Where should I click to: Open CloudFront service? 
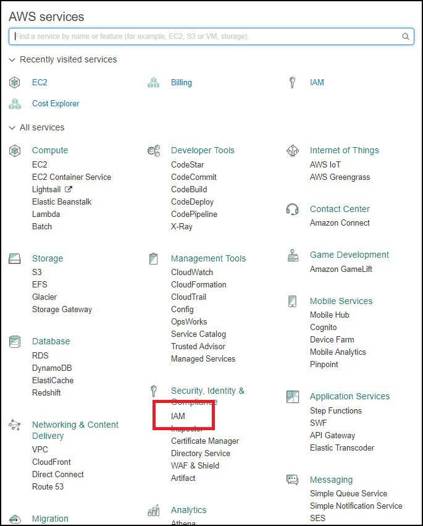point(51,462)
